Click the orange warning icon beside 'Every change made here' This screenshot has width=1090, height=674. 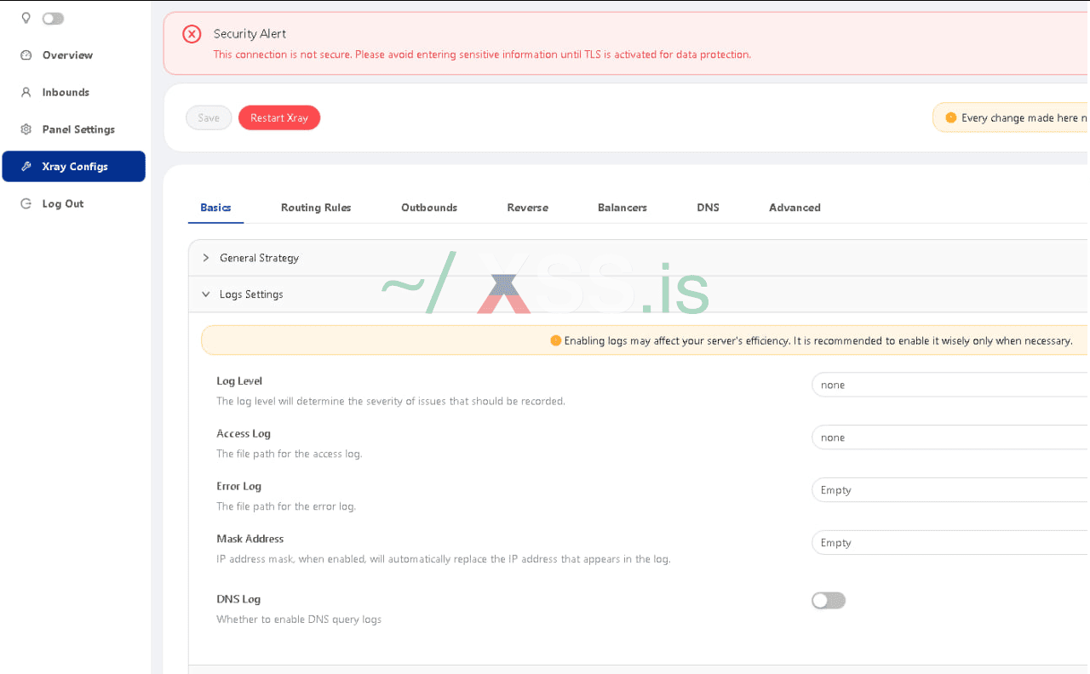951,118
